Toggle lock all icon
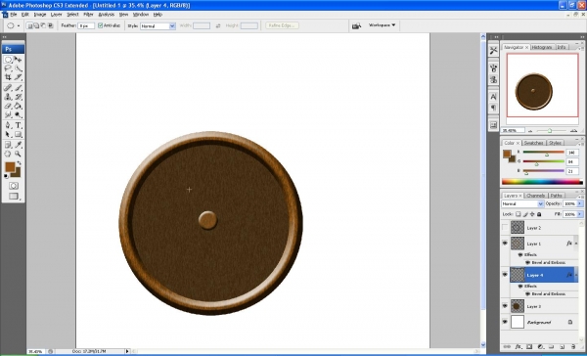This screenshot has height=356, width=587. tap(539, 214)
